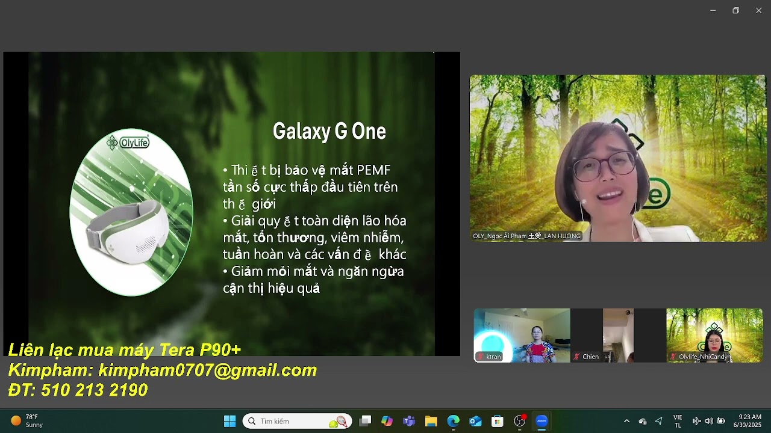Select the Olylife_NhiCandy participant video
This screenshot has width=771, height=433.
(x=714, y=336)
